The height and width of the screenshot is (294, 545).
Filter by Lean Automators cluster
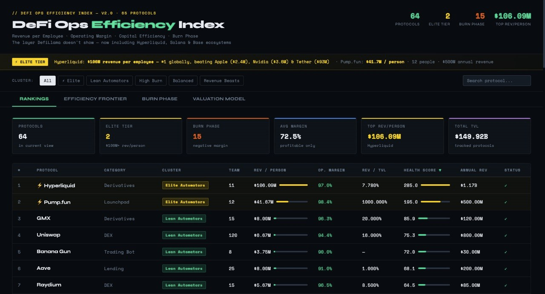pos(109,80)
